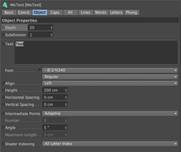Click the MoText object icon in header
The image size is (181, 152).
pos(5,5)
